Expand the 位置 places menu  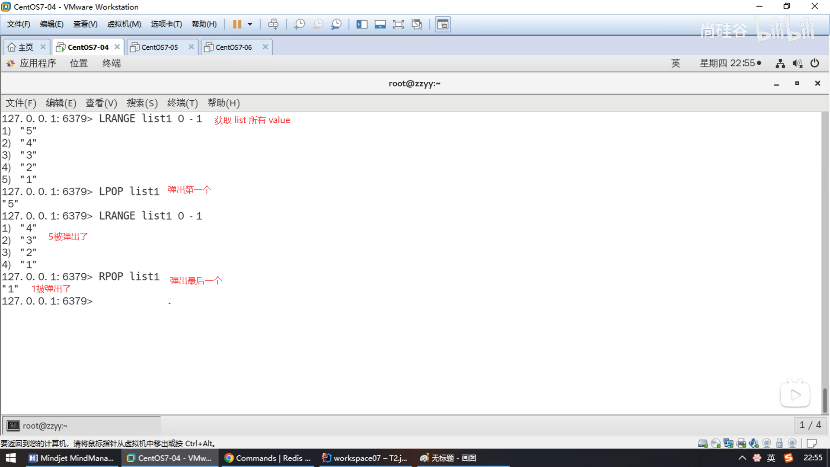point(79,63)
